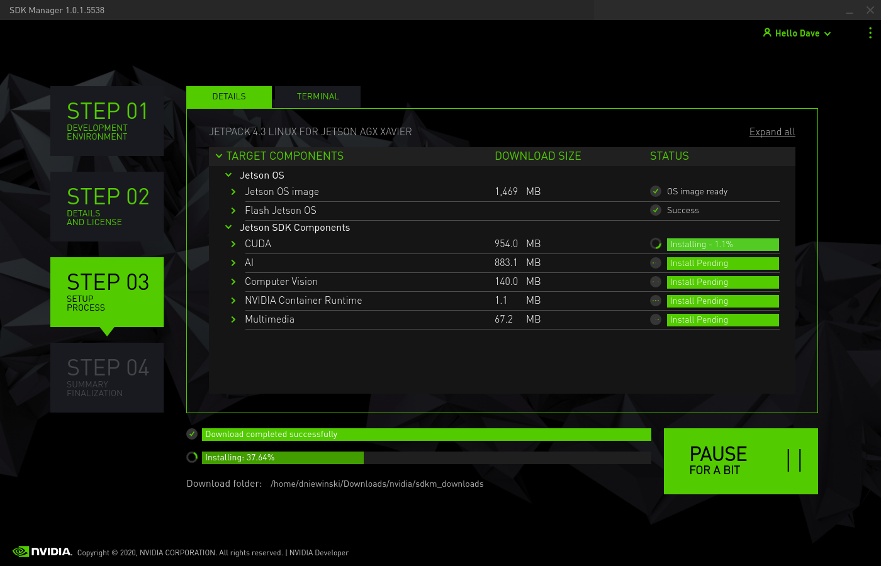Screen dimensions: 881x566
Task: Click the OS image ready status text
Action: coord(697,192)
